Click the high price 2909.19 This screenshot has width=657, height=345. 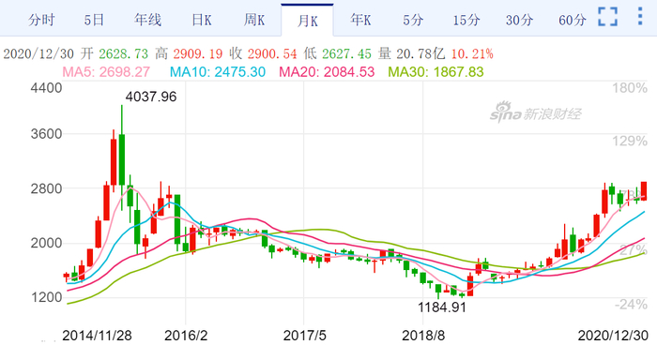198,53
